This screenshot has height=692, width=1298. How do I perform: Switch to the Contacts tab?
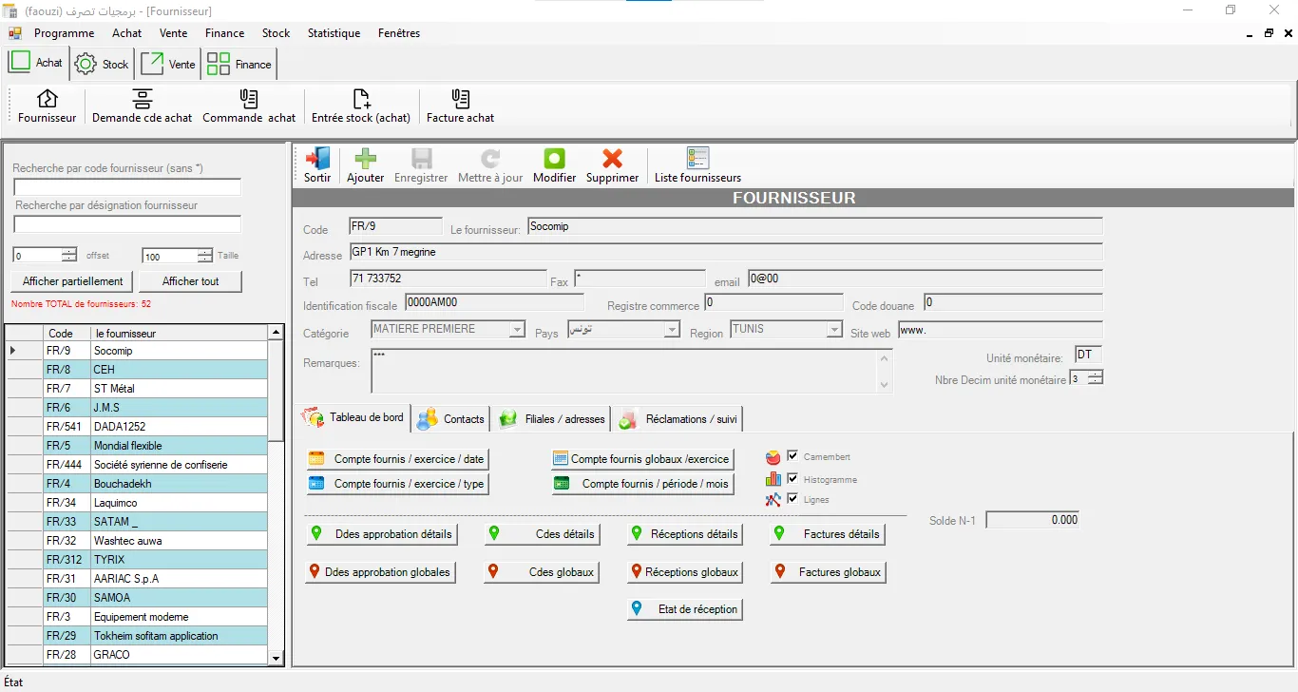pos(461,418)
